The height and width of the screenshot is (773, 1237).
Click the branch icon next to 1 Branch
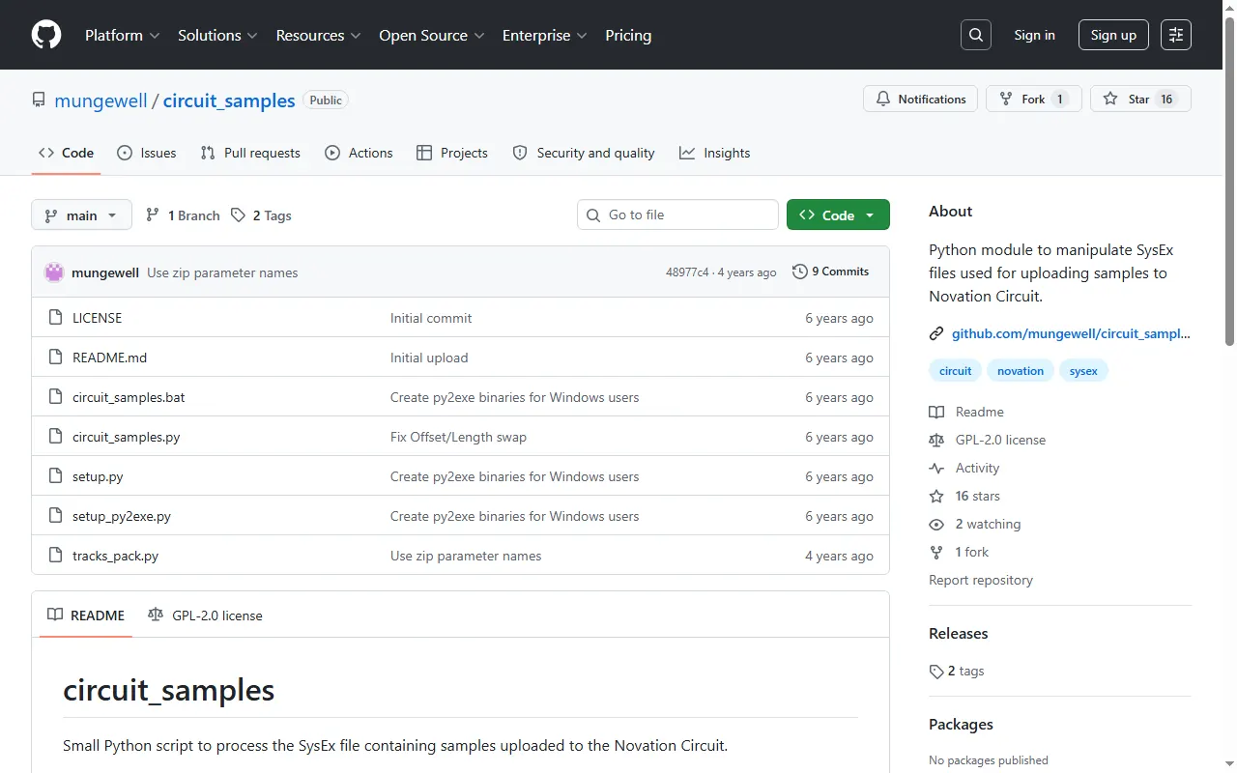click(153, 215)
